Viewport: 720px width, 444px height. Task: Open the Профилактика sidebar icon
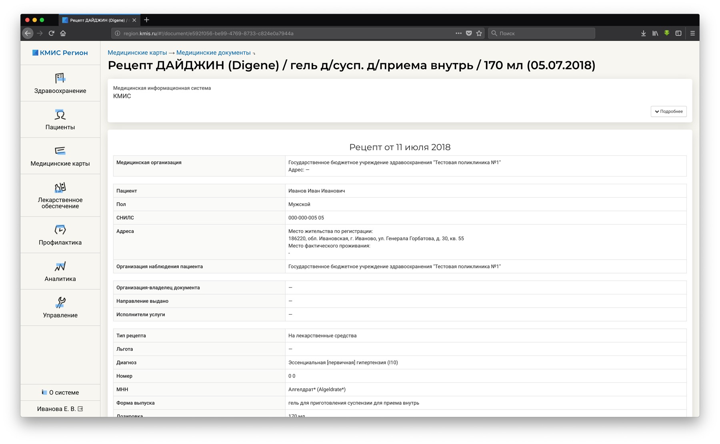click(60, 230)
